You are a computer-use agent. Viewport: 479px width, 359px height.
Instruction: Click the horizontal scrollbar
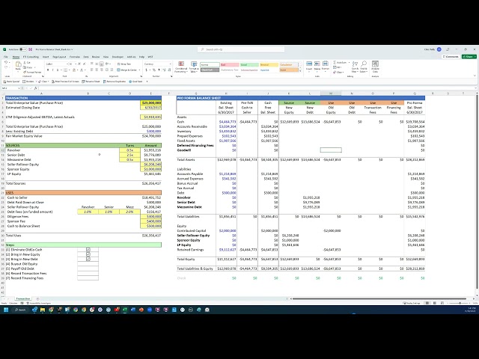pyautogui.click(x=379, y=298)
